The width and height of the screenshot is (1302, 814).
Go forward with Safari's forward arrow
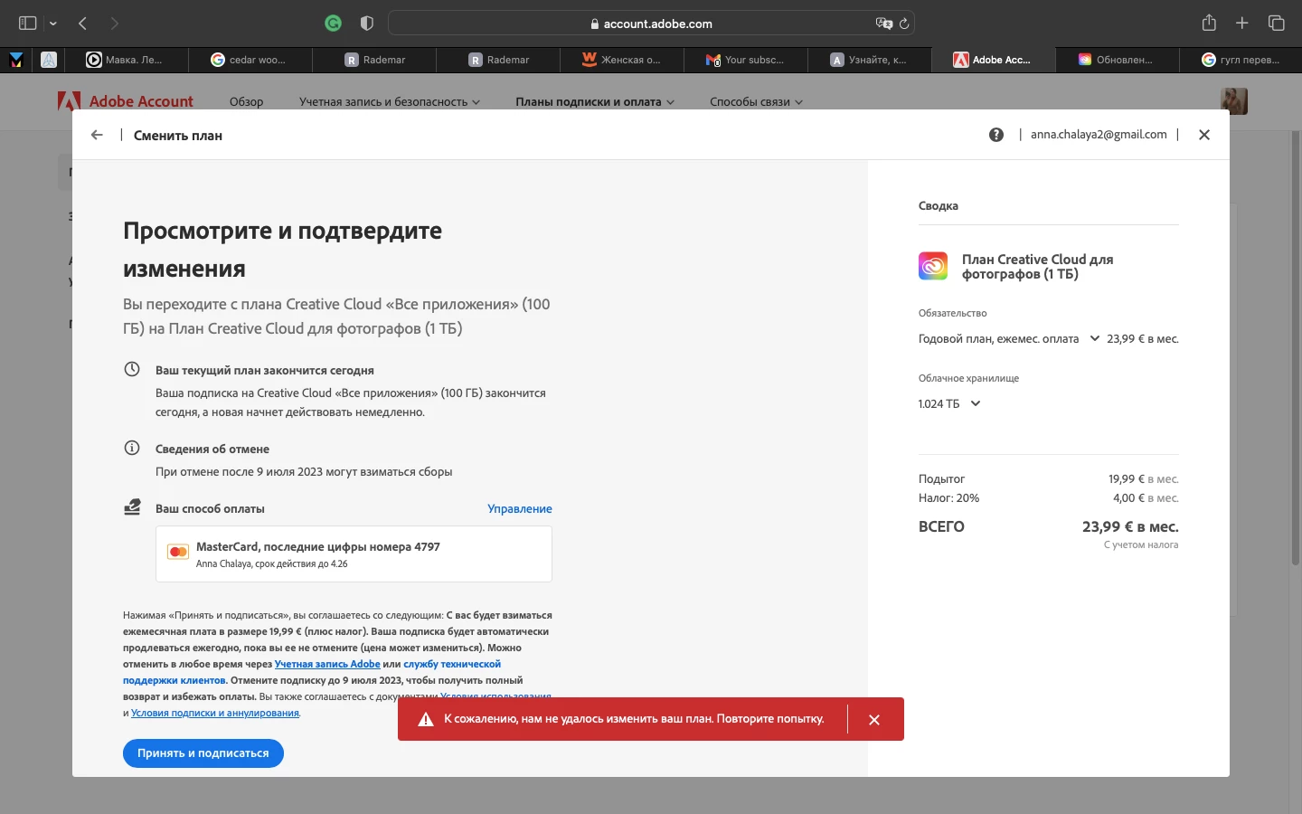click(x=114, y=24)
